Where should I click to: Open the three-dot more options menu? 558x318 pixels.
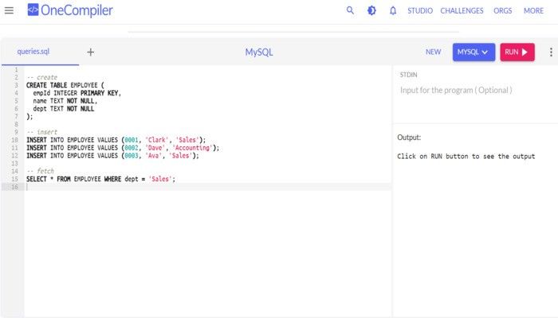tap(551, 52)
